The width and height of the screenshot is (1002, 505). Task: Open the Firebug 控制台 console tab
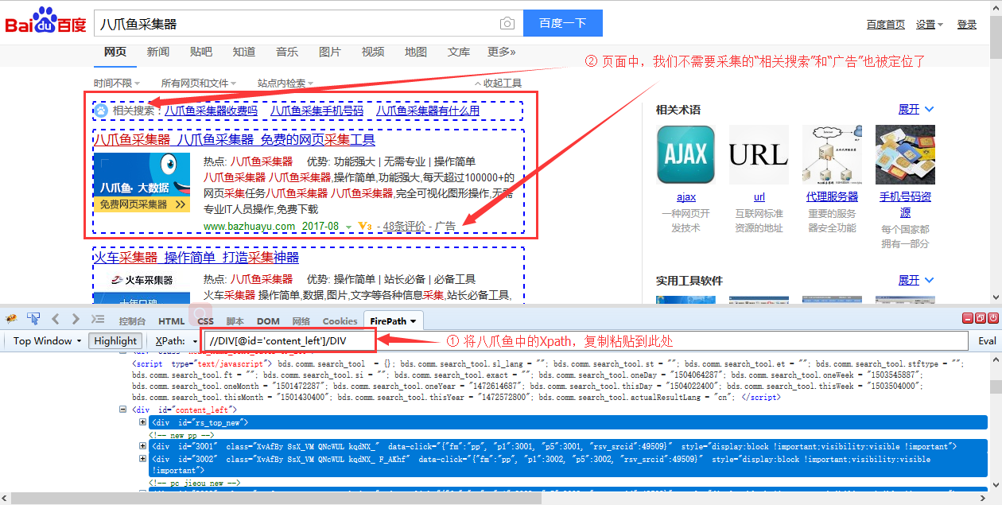pos(132,321)
